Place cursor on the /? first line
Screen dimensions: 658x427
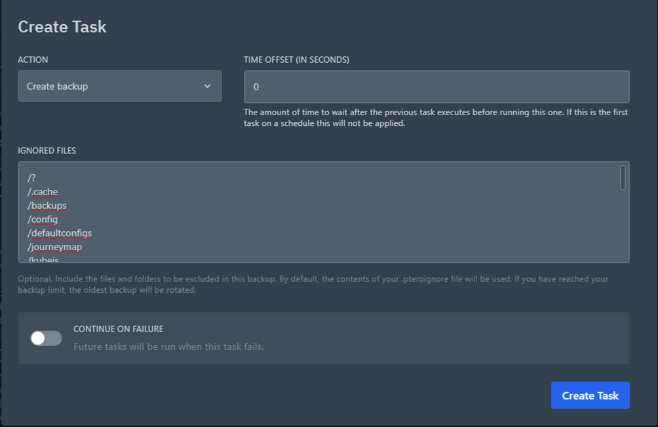tap(31, 178)
